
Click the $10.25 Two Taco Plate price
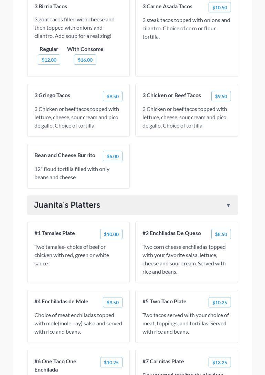(x=220, y=302)
